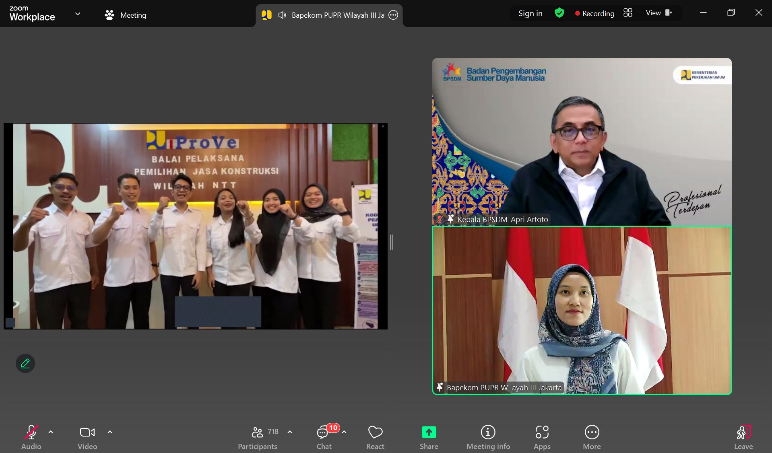Screen dimensions: 772x453
Task: Click the Zoom Workplace logo
Action: tap(32, 14)
